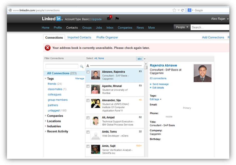Viewport: 236px width, 165px height.
Task: Check the box for Ambi, Toms
Action: (x=88, y=132)
